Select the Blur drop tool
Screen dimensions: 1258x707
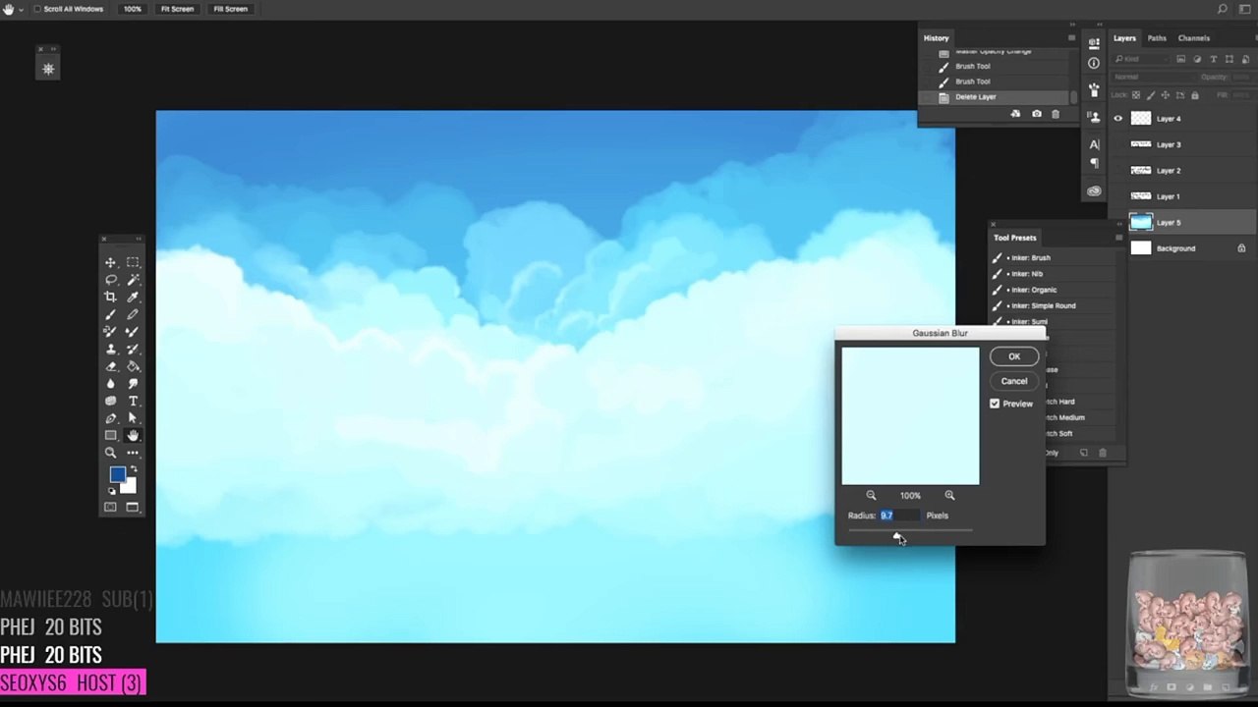tap(110, 383)
